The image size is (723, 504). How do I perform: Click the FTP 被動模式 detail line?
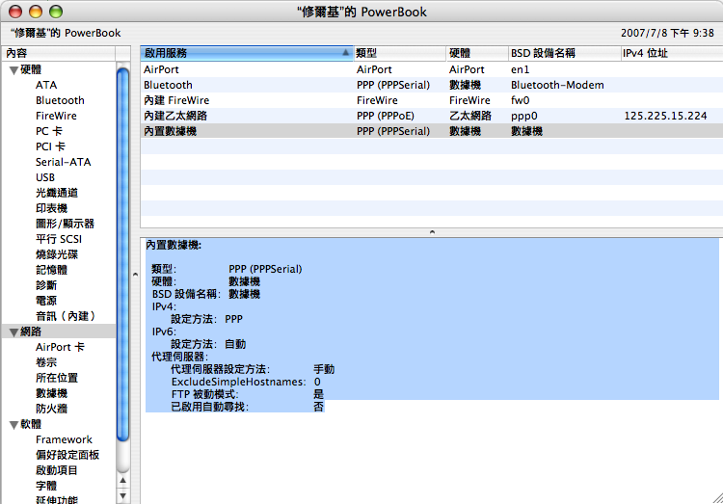tap(247, 394)
